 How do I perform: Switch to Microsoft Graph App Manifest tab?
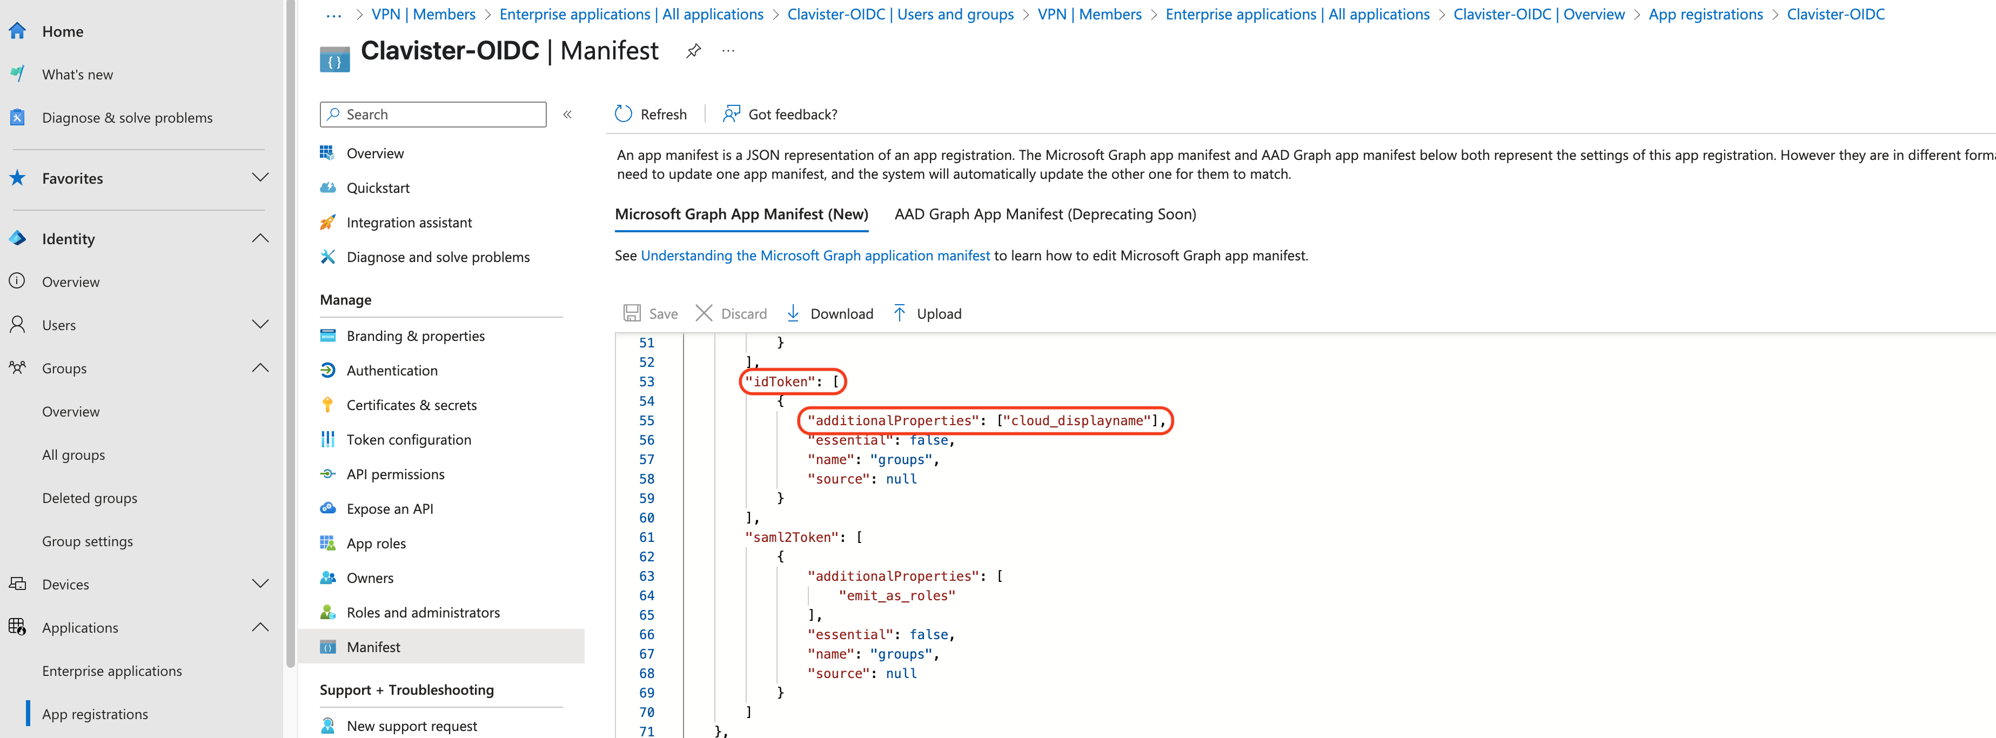741,214
